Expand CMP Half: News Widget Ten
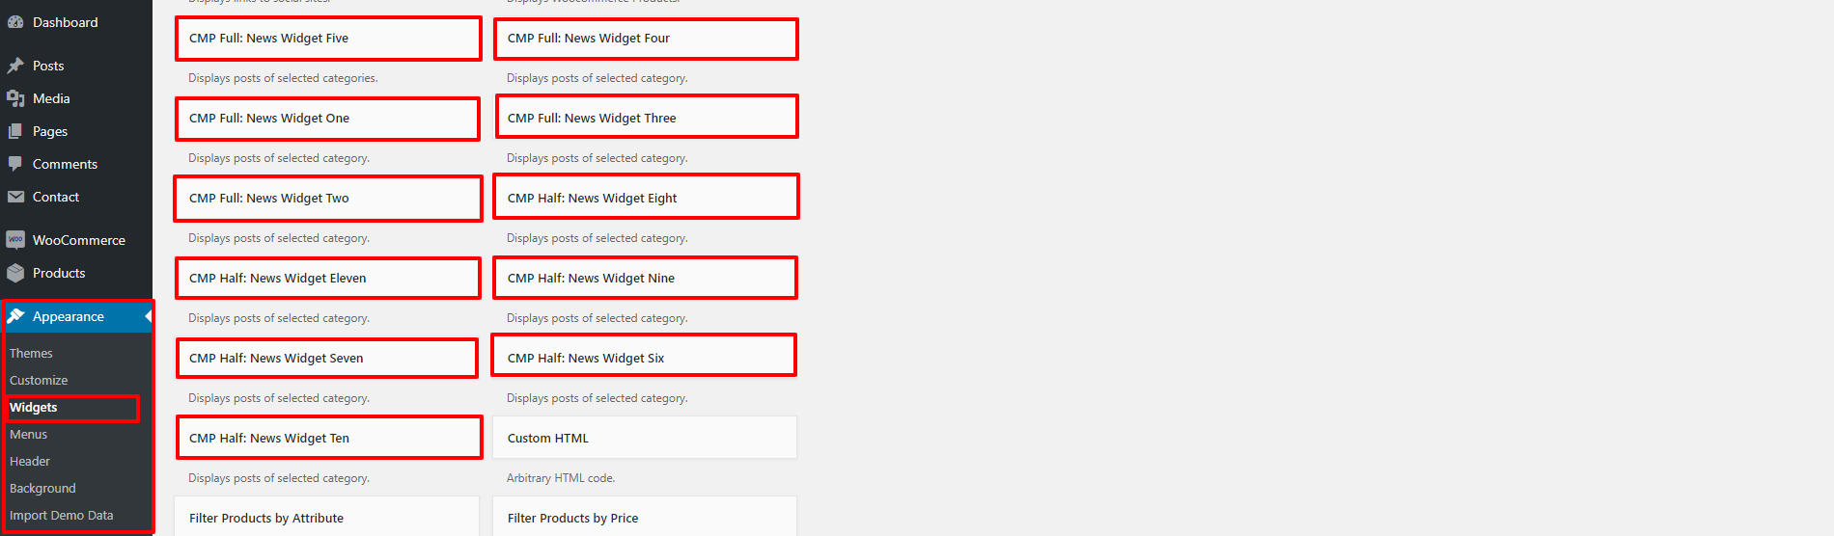Viewport: 1834px width, 536px height. [329, 438]
